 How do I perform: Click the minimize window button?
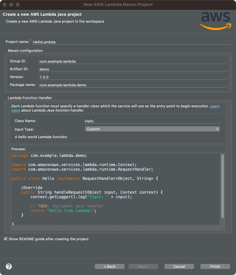[x=11, y=5]
